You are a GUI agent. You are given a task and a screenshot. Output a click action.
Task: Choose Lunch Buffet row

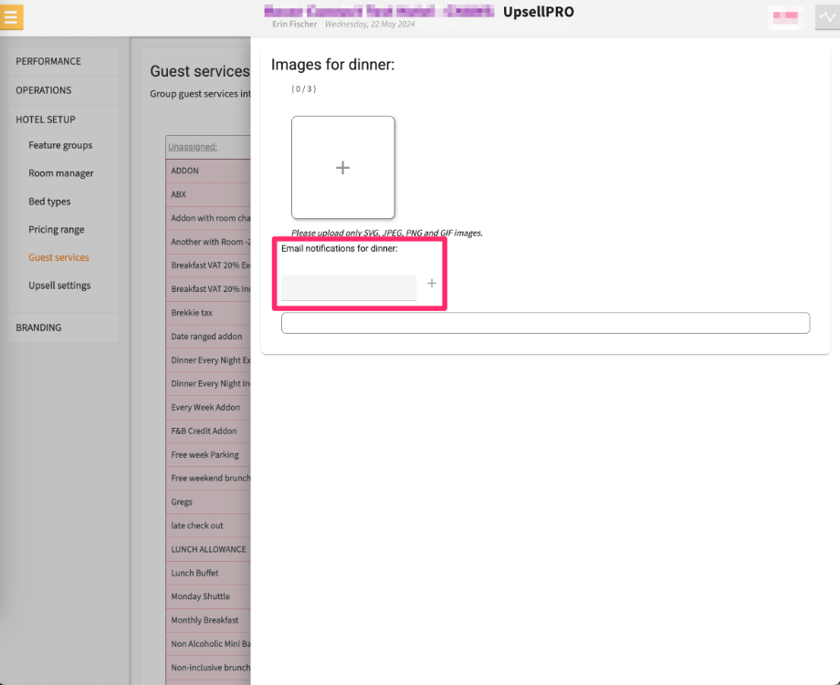208,573
